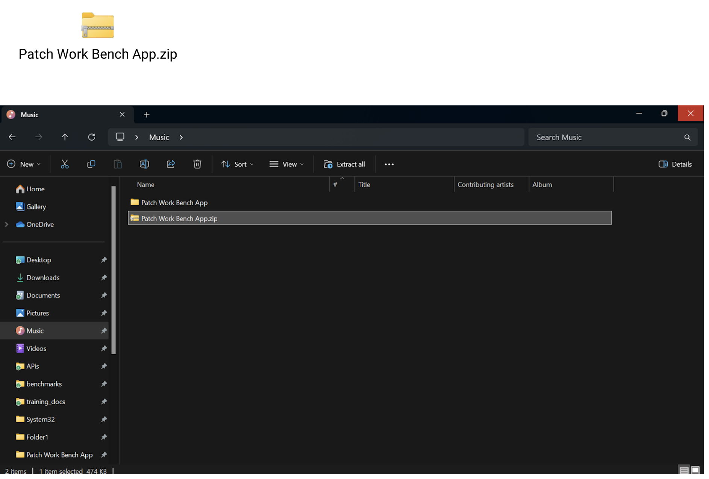Click the Copy icon in toolbar
The height and width of the screenshot is (479, 709).
(x=91, y=164)
